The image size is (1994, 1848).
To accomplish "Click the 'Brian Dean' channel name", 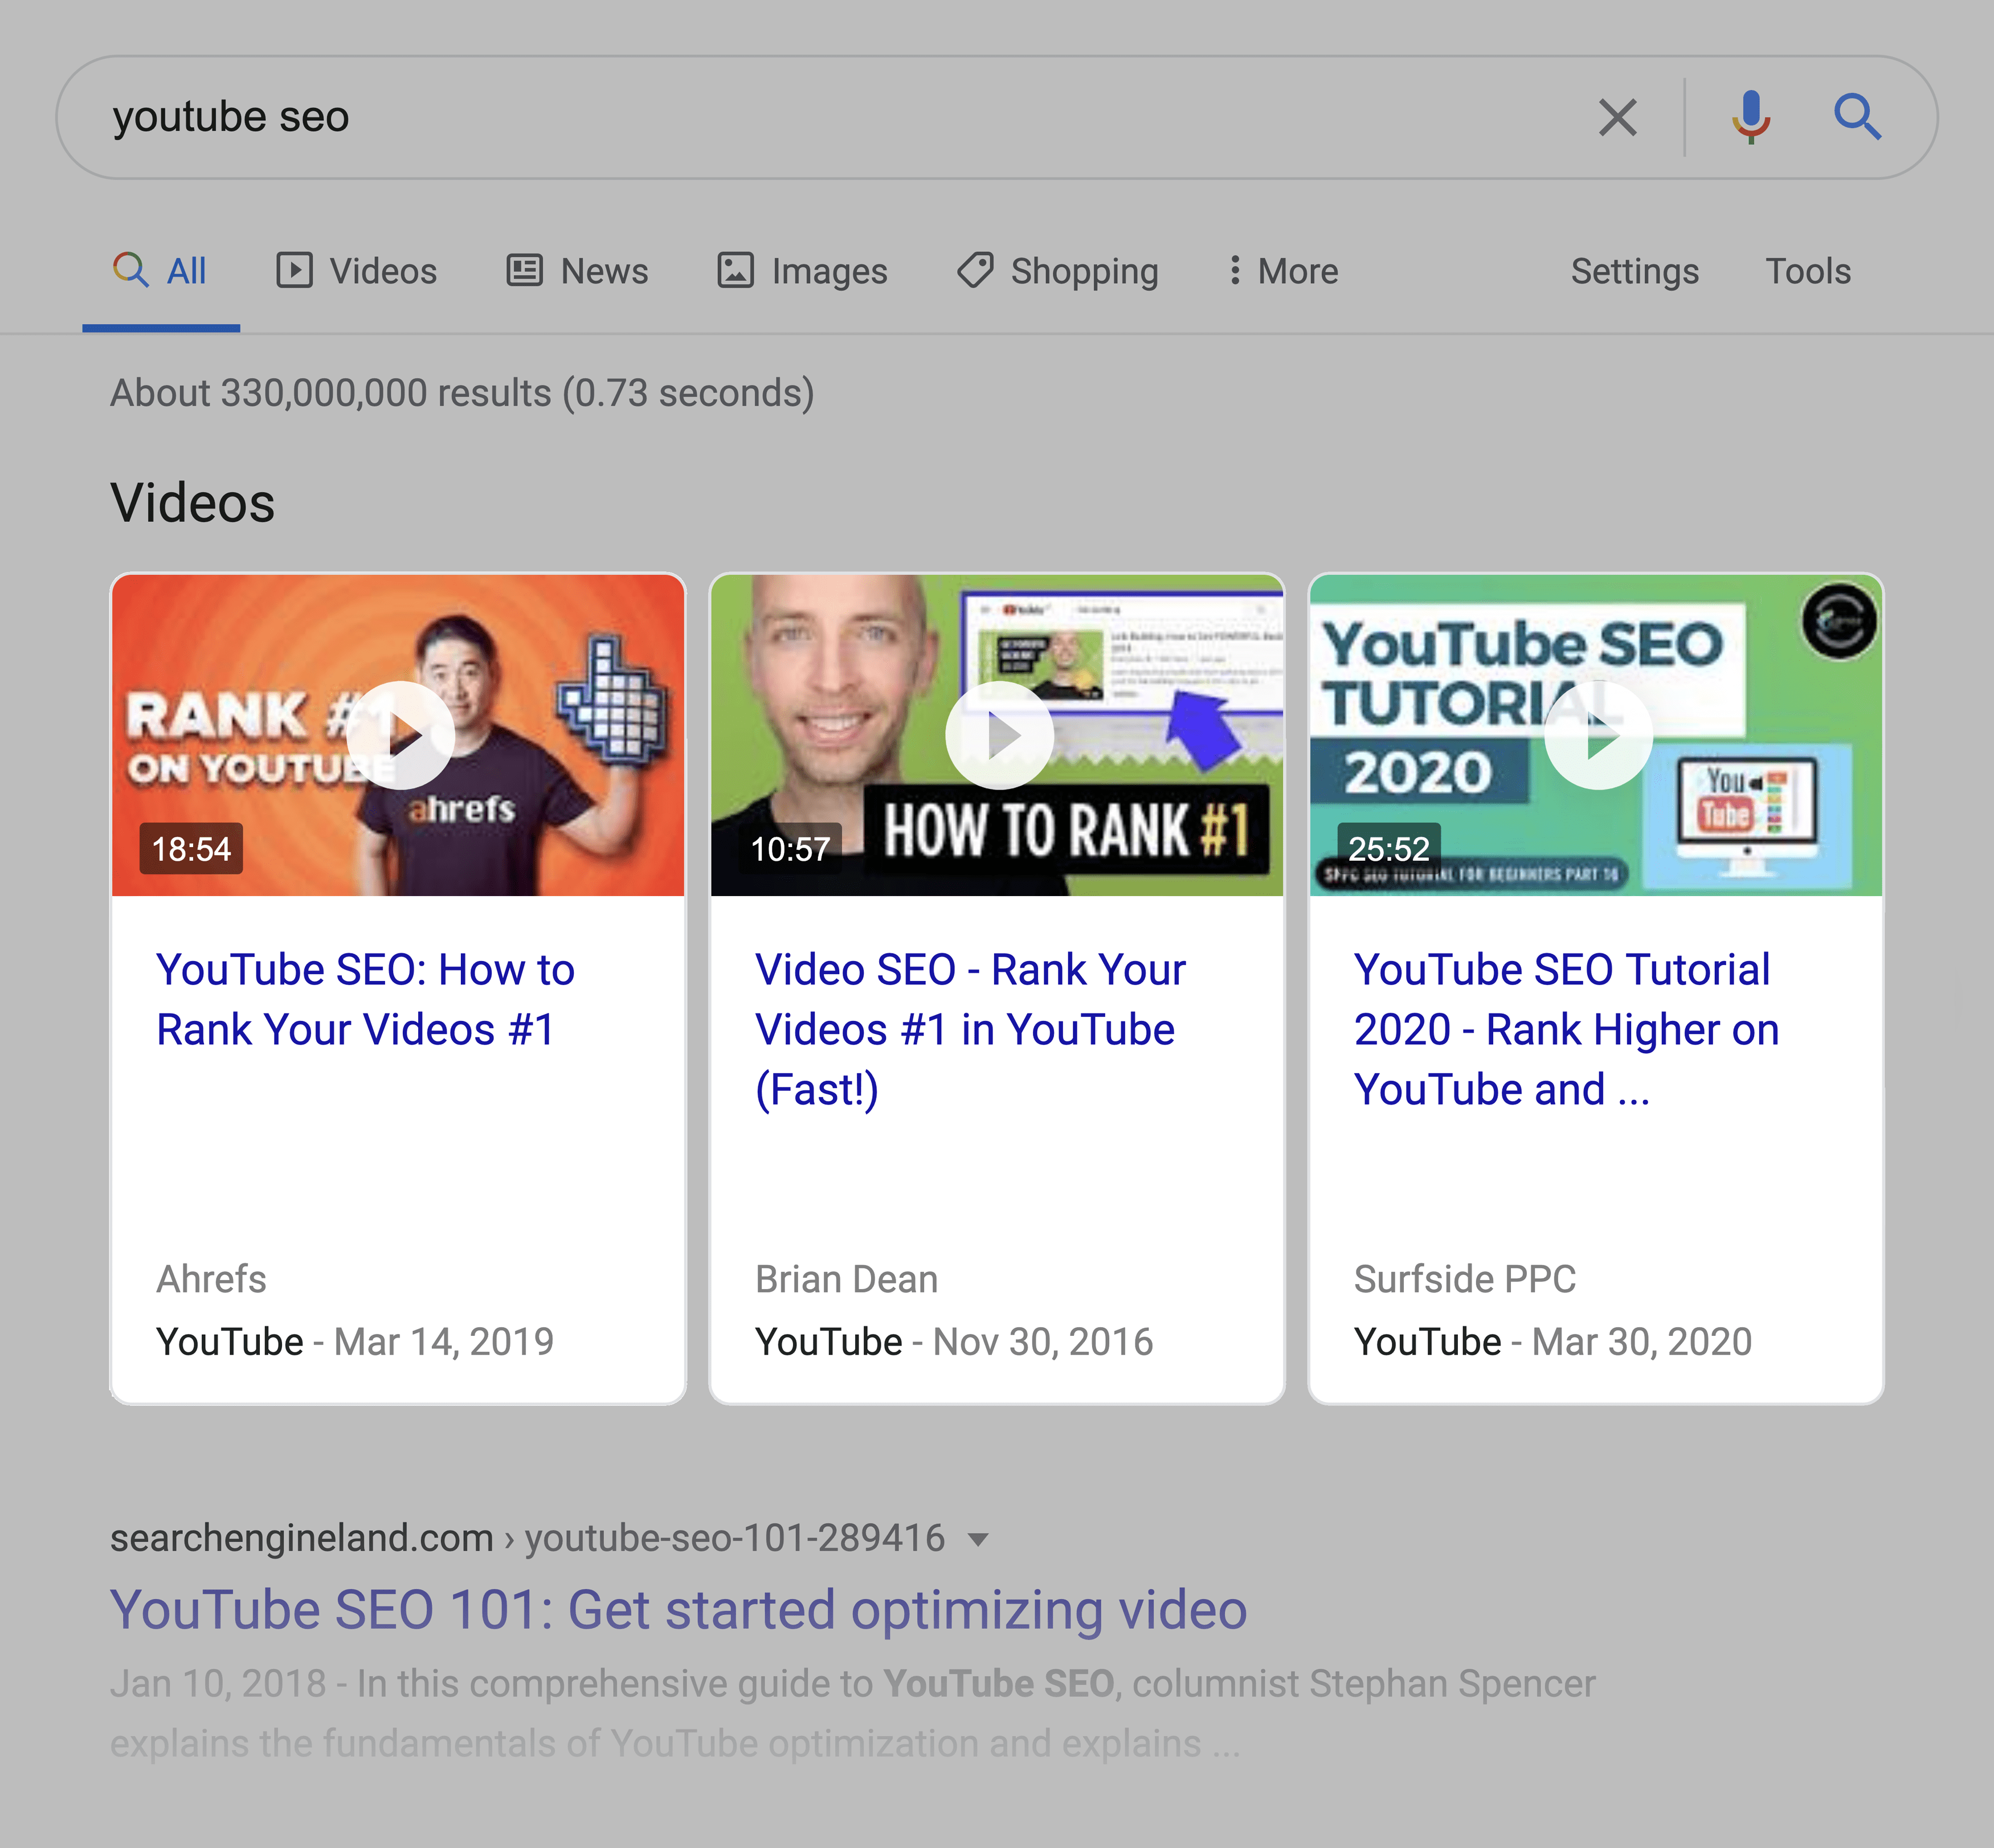I will [846, 1279].
